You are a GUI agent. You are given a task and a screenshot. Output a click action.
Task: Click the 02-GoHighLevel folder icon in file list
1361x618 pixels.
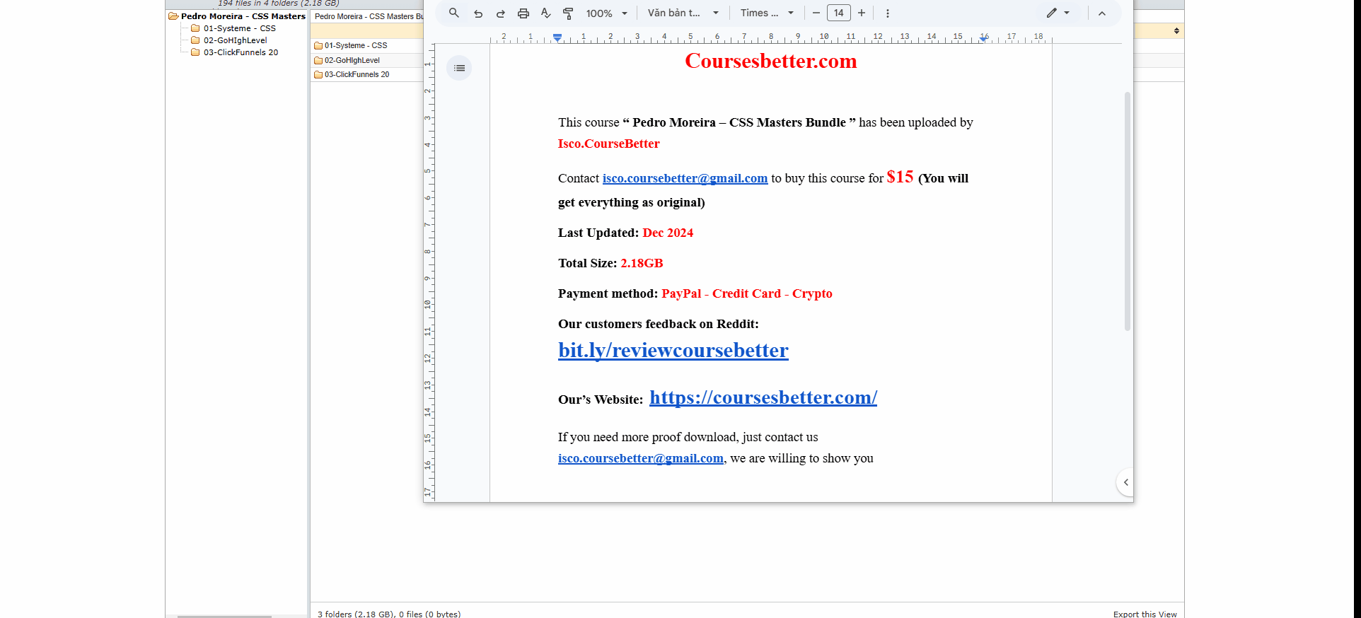(318, 60)
